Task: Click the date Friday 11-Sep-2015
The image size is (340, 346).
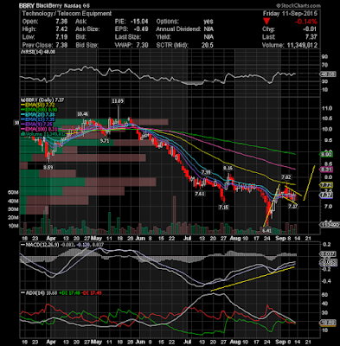Action: coord(290,14)
